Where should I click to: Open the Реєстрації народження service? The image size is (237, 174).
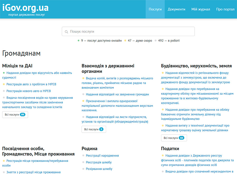(x=102, y=156)
